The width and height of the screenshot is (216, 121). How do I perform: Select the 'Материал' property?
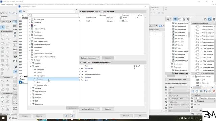[40, 70]
